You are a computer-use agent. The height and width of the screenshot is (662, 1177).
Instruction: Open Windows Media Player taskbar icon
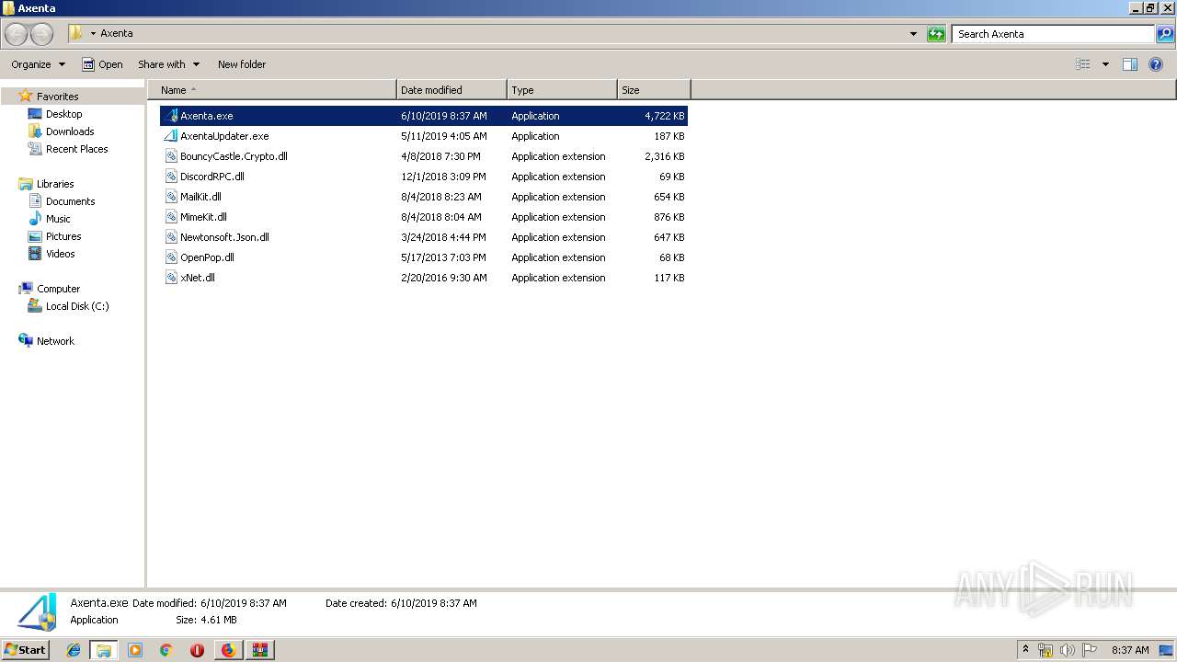click(135, 650)
